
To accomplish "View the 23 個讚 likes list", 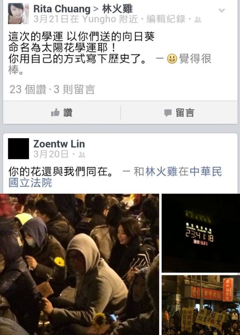I will coord(28,89).
